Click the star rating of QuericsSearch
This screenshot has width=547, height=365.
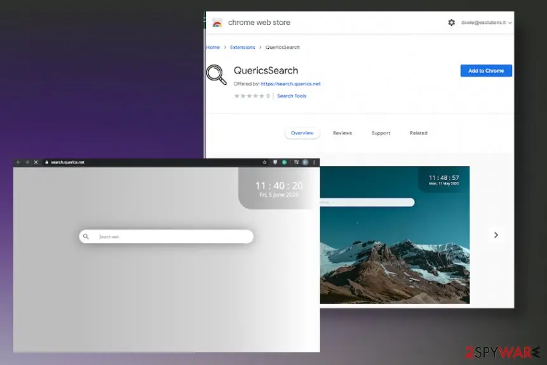click(250, 96)
